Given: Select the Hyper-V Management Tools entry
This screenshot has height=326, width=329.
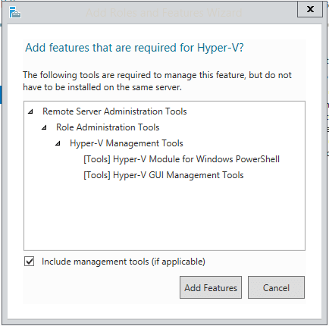Looking at the screenshot, I should point(127,143).
